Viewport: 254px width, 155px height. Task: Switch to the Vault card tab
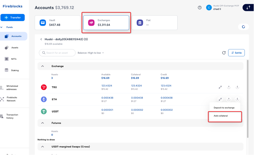(58, 23)
